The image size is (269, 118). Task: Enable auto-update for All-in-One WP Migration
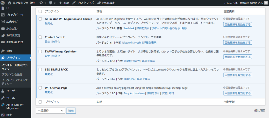pyautogui.click(x=237, y=24)
